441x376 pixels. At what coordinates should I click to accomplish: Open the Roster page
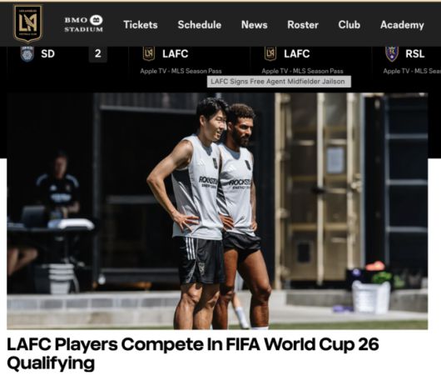[x=303, y=25]
